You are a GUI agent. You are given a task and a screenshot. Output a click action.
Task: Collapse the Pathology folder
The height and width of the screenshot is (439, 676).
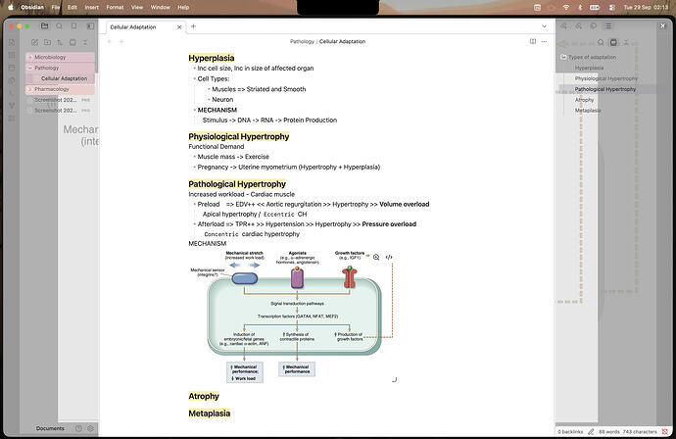click(60, 68)
